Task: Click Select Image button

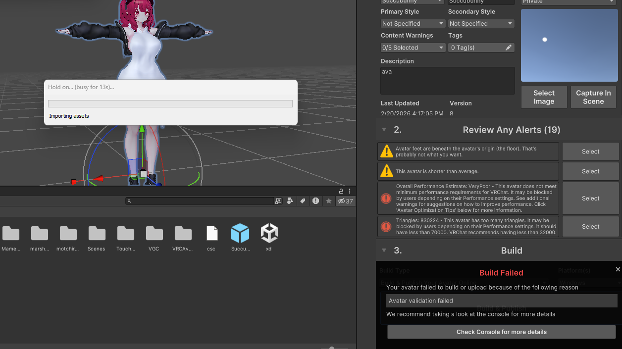Action: [x=544, y=97]
